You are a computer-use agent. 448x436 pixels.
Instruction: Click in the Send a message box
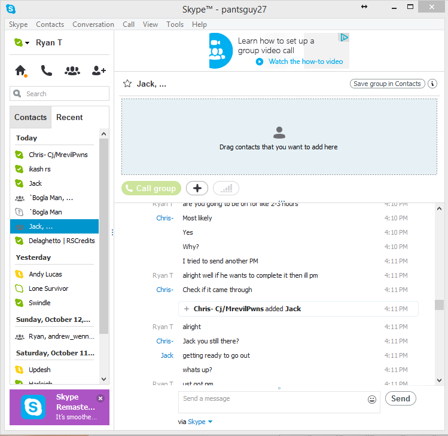coord(279,402)
